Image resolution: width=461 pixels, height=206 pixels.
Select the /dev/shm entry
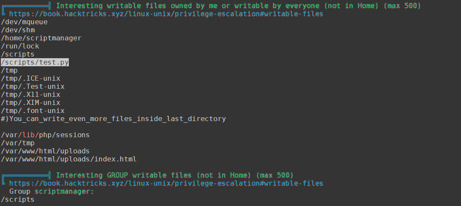click(x=18, y=30)
